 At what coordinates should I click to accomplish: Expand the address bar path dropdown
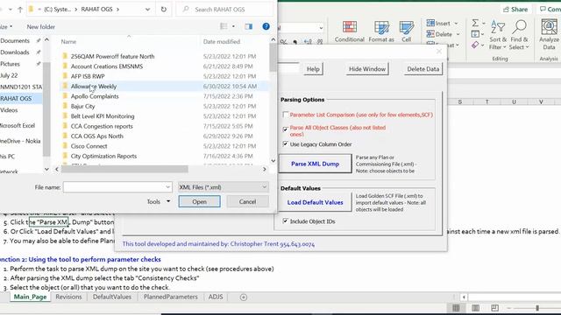click(x=147, y=10)
